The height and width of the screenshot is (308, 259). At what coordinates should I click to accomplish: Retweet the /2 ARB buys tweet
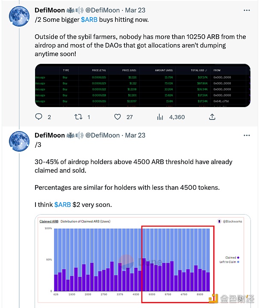point(79,117)
